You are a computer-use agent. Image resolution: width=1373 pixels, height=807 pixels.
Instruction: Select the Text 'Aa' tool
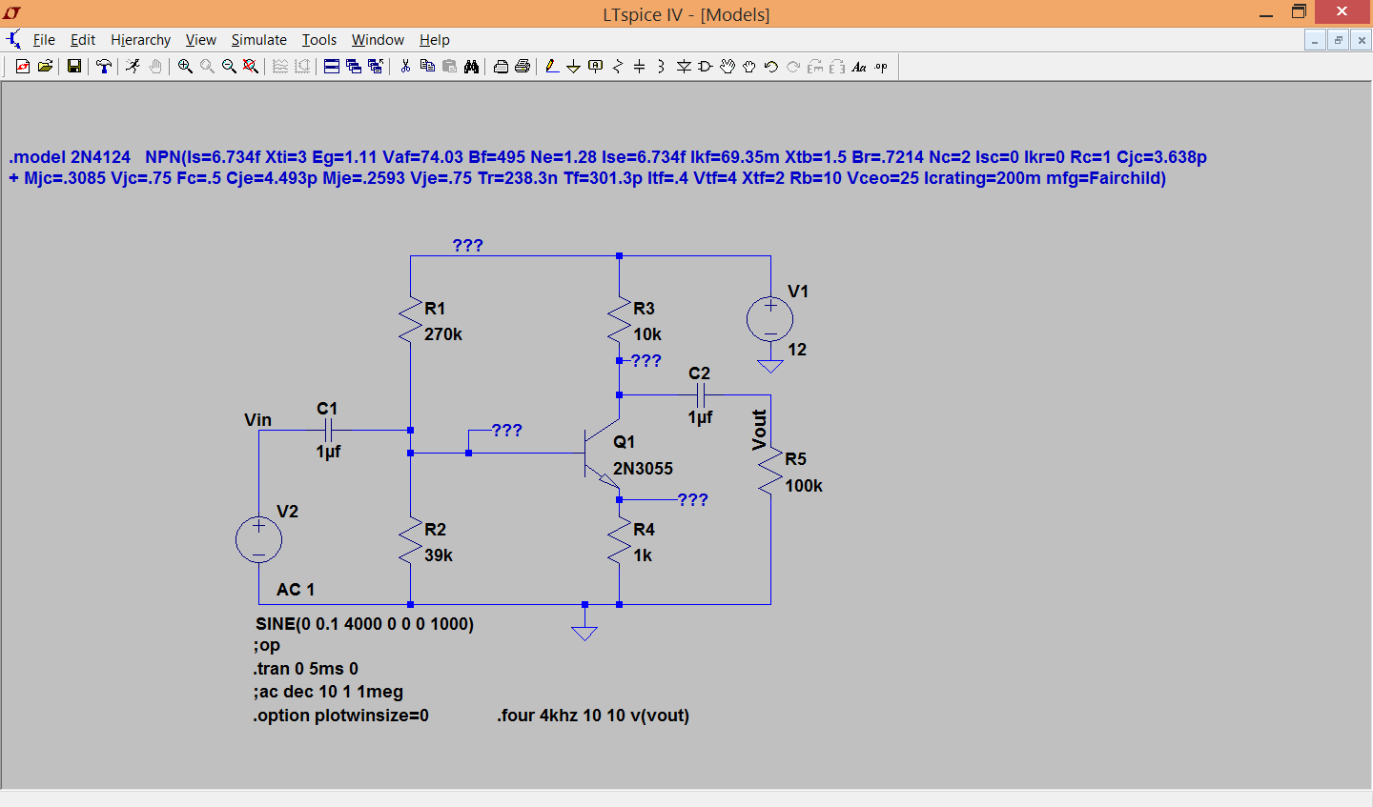pos(859,67)
